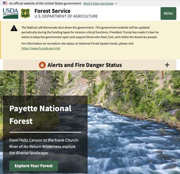Click the Forest Service site title
Image resolution: width=180 pixels, height=174 pixels.
point(53,11)
